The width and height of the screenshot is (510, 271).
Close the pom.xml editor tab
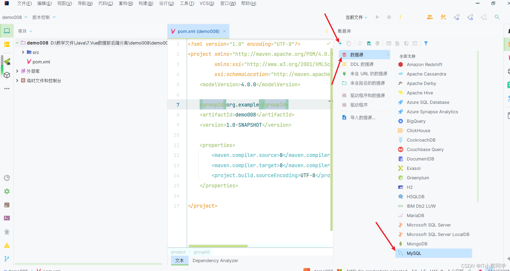pyautogui.click(x=224, y=31)
